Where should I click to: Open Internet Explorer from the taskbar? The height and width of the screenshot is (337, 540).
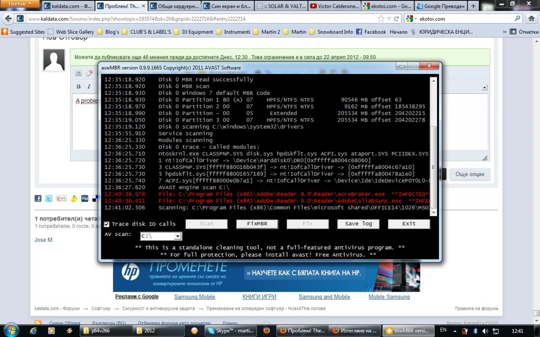pyautogui.click(x=33, y=330)
